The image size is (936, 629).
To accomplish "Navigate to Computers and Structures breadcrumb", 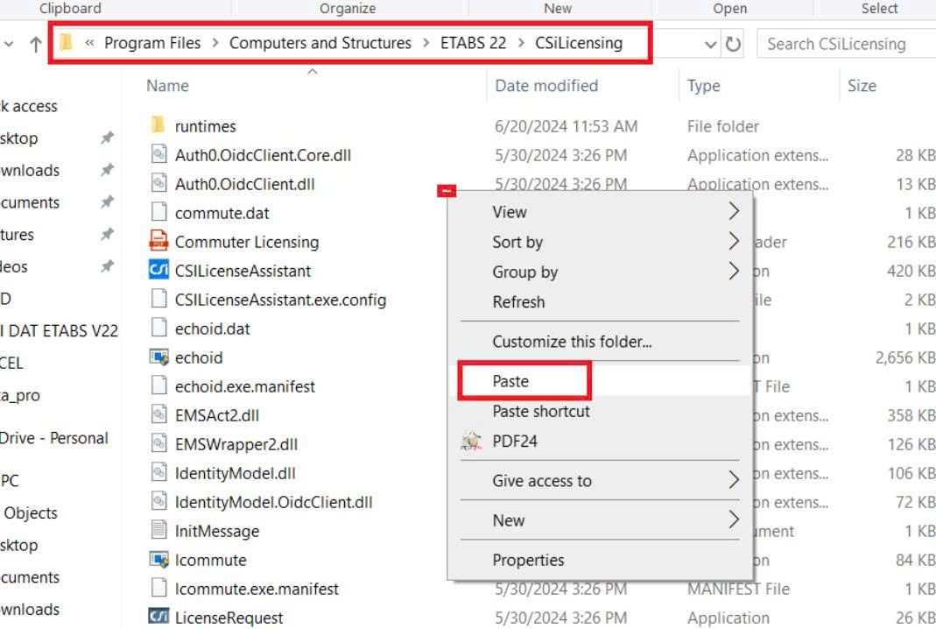I will point(320,43).
